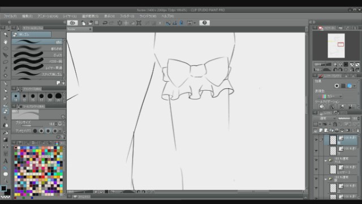Click the navigator canvas thumbnail
Screen dimensions: 362x204
coord(336,45)
